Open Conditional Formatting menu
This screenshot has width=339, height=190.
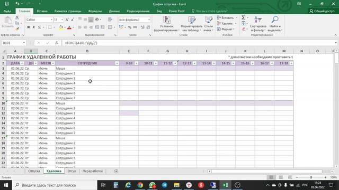[x=166, y=24]
